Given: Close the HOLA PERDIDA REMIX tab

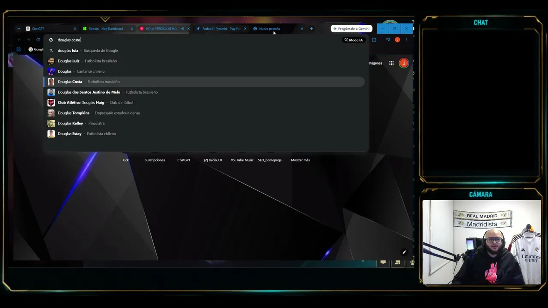Looking at the screenshot, I should click(188, 29).
